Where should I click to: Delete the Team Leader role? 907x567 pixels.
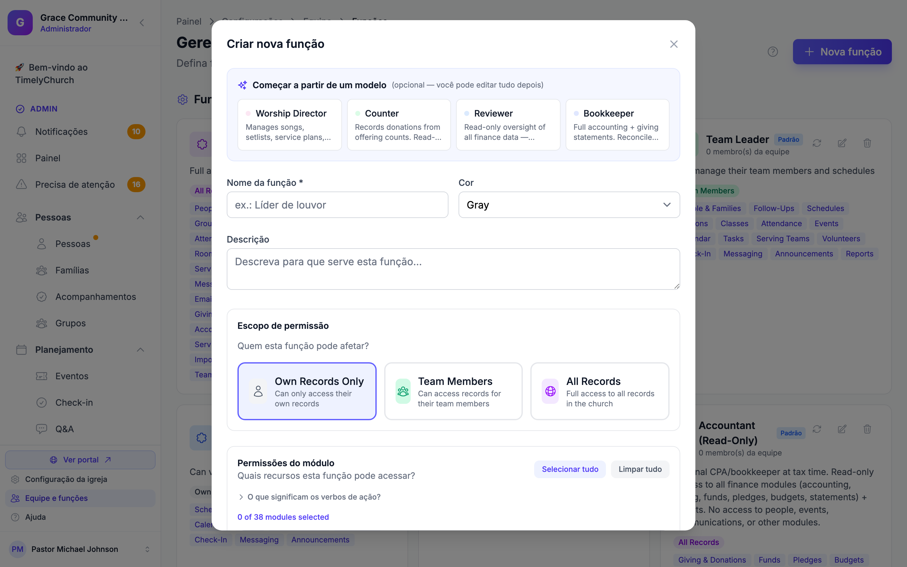pos(867,143)
